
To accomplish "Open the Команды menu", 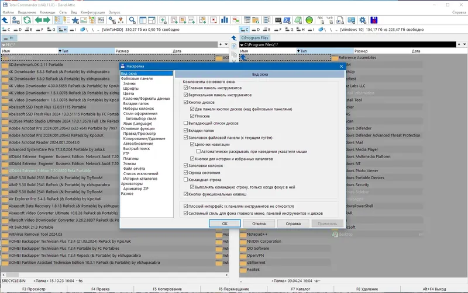I will tap(47, 12).
